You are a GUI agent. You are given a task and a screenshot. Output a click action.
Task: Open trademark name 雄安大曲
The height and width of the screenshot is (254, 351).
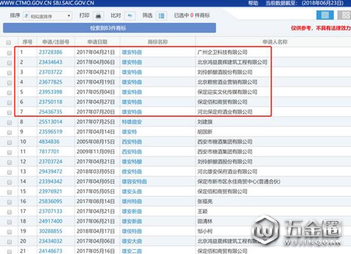pos(132,241)
